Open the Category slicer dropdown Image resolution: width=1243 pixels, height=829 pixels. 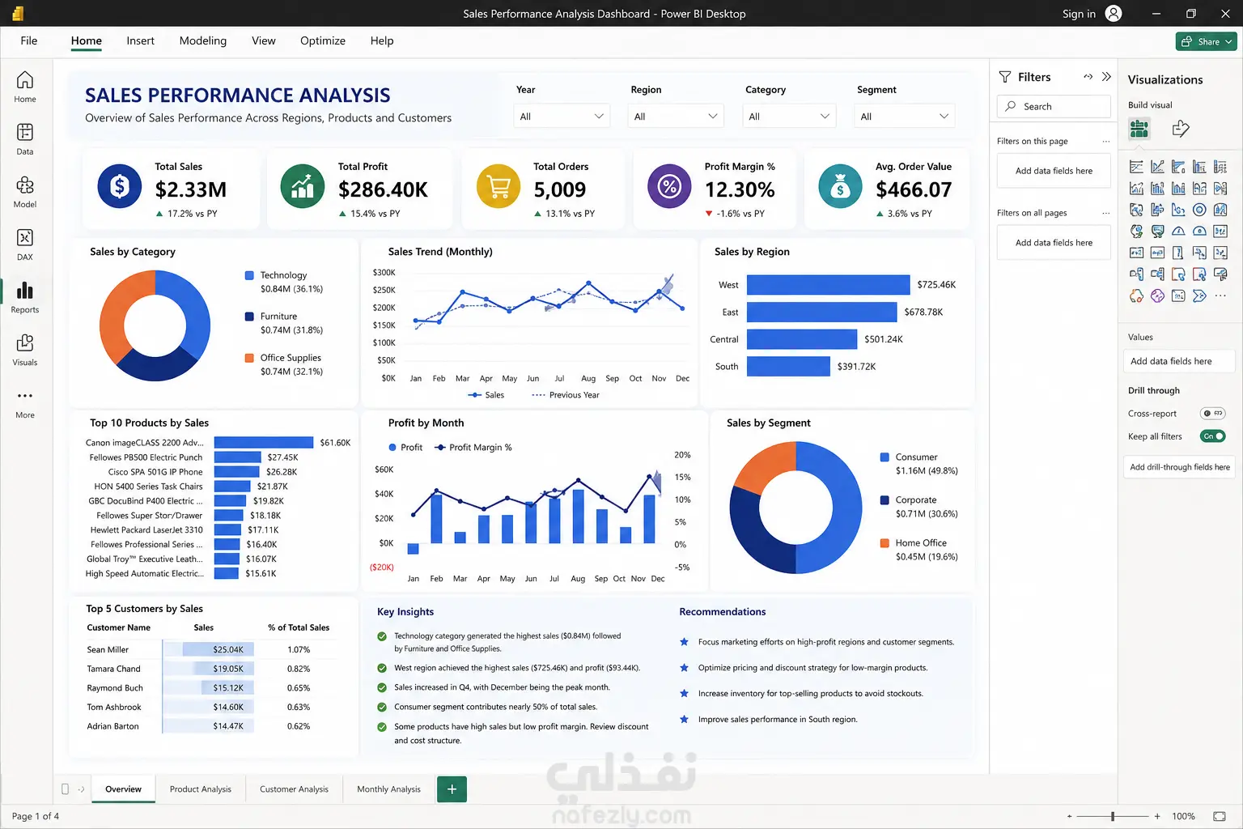(x=789, y=117)
